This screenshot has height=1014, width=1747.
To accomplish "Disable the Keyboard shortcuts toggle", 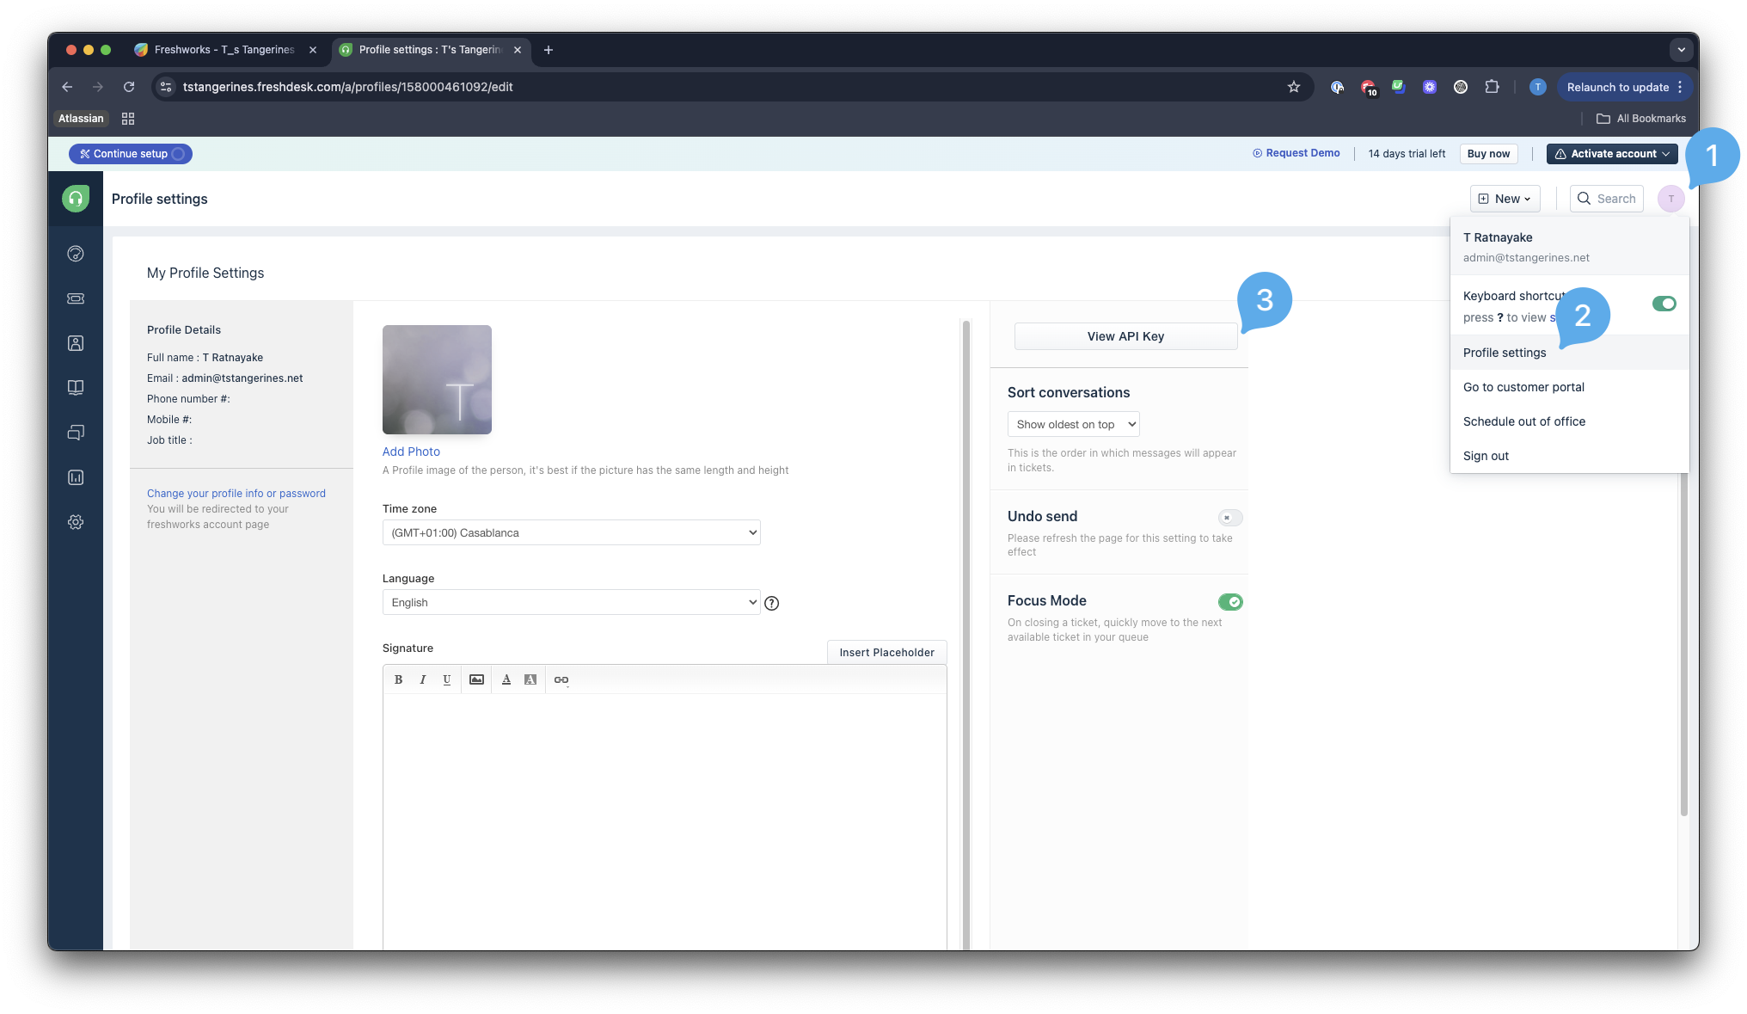I will pos(1664,304).
